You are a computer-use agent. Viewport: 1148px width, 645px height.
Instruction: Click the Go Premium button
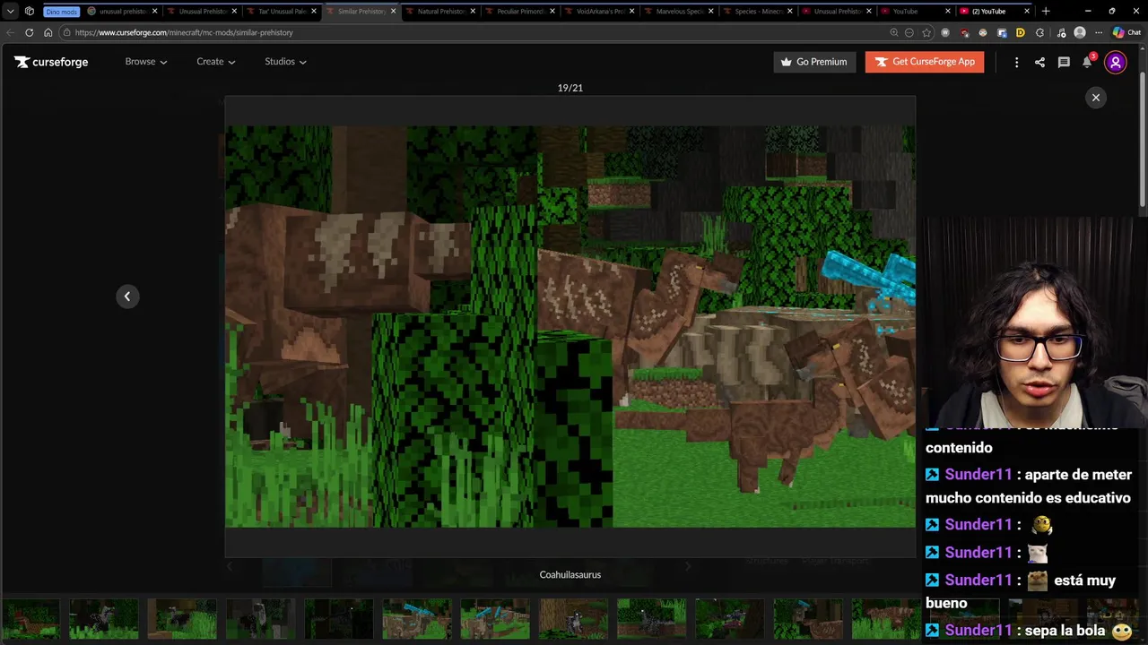pos(814,62)
